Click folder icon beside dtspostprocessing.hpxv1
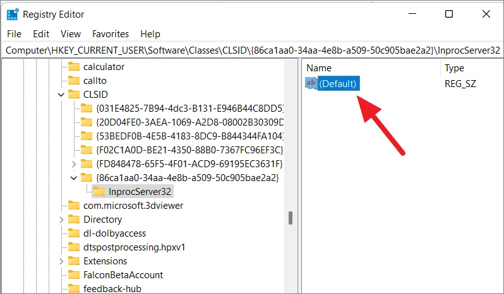Image resolution: width=504 pixels, height=294 pixels. (74, 247)
